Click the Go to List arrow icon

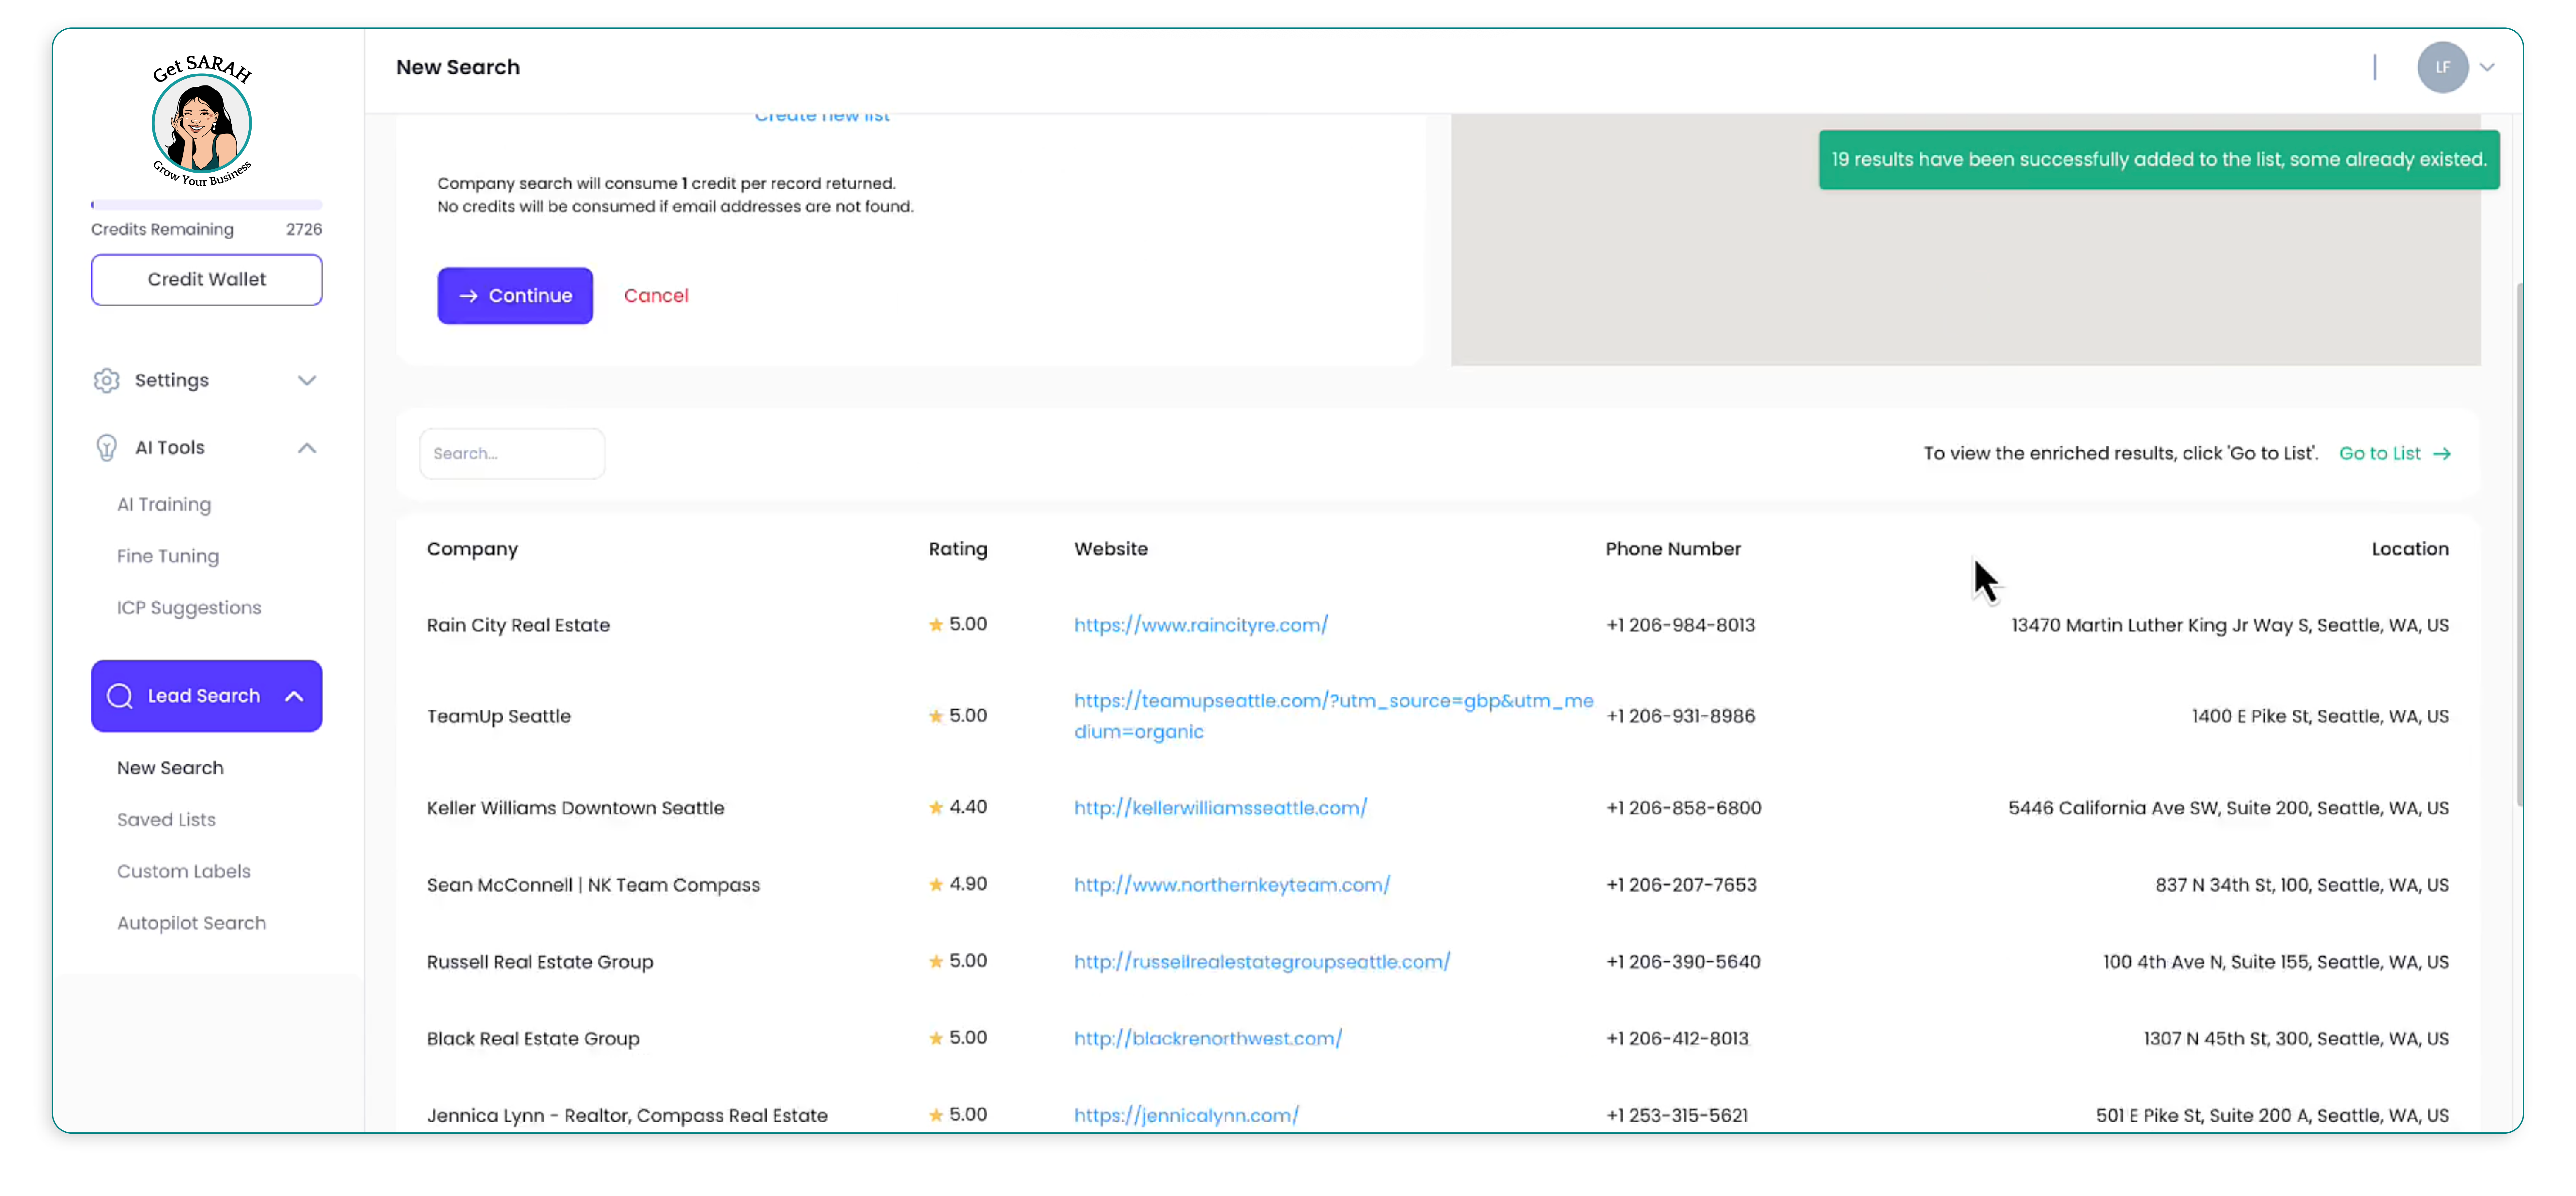(x=2442, y=454)
